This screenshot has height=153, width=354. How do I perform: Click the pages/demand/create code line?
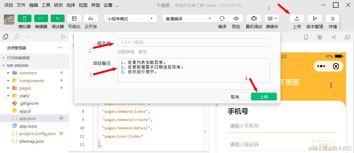click(127, 120)
